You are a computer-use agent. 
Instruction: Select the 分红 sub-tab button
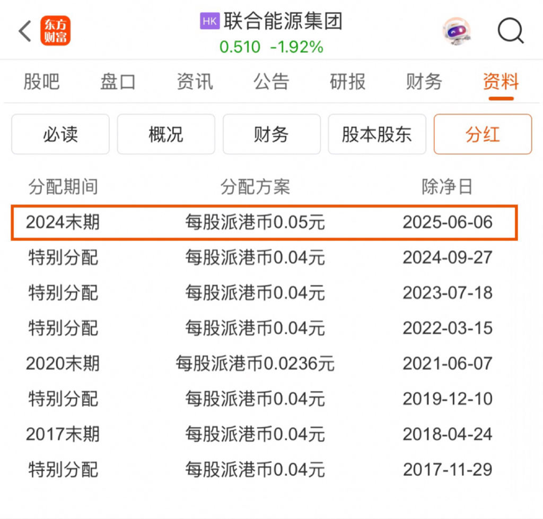(483, 134)
